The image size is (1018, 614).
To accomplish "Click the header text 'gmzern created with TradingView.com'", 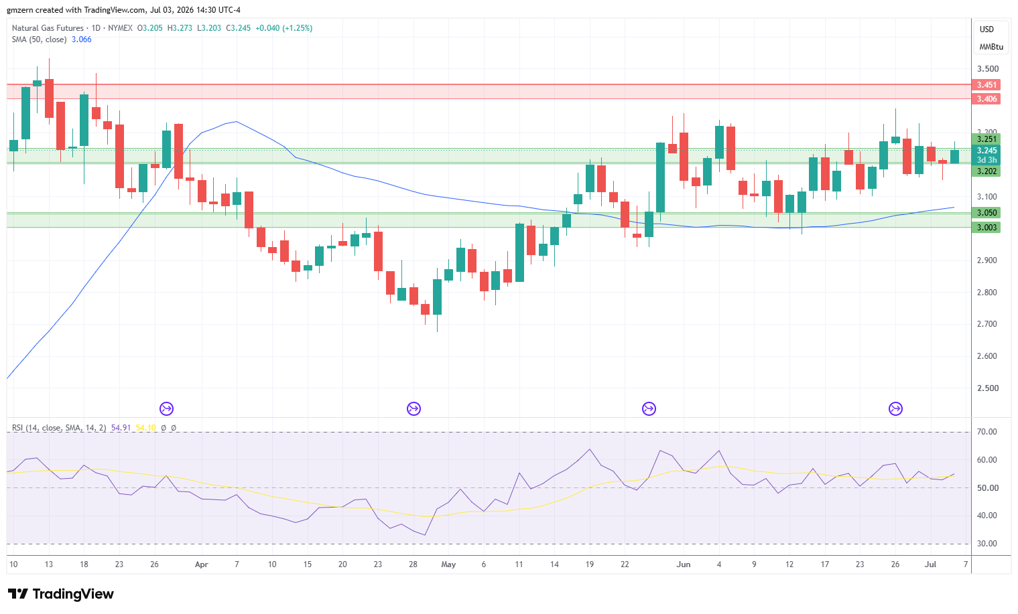I will pos(76,10).
